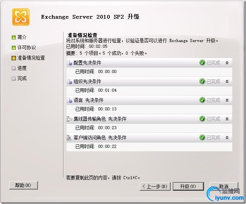This screenshot has height=204, width=246.
Task: Click the 组织先决条件 server icon
Action: (x=70, y=81)
